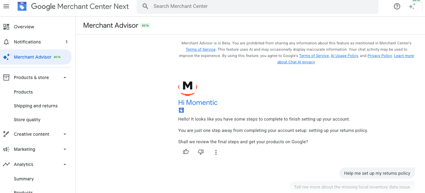
Task: Click the sparkle AI beta icon top right
Action: (x=412, y=6)
